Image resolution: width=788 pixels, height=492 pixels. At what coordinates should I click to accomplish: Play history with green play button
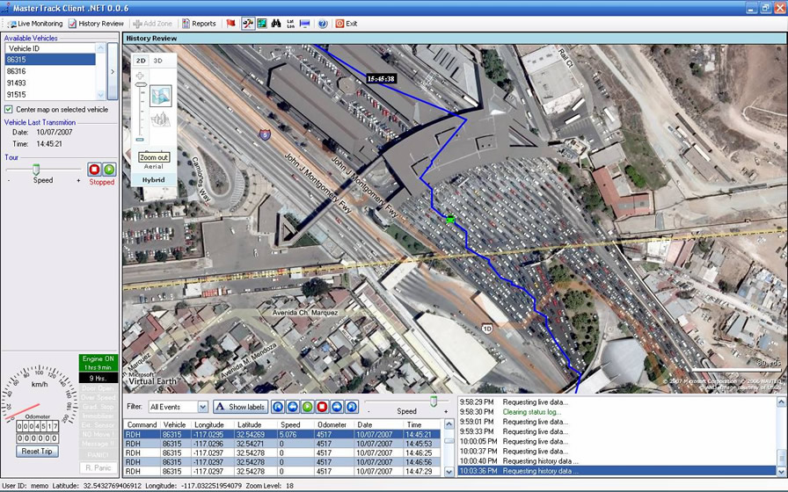coord(308,407)
